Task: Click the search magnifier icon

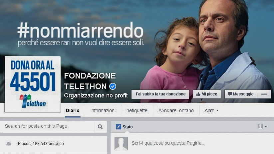Action: (100, 127)
